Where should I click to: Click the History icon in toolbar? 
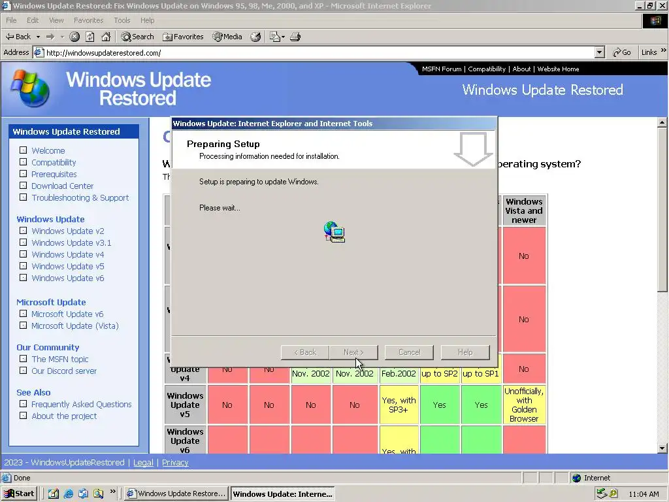coord(255,37)
